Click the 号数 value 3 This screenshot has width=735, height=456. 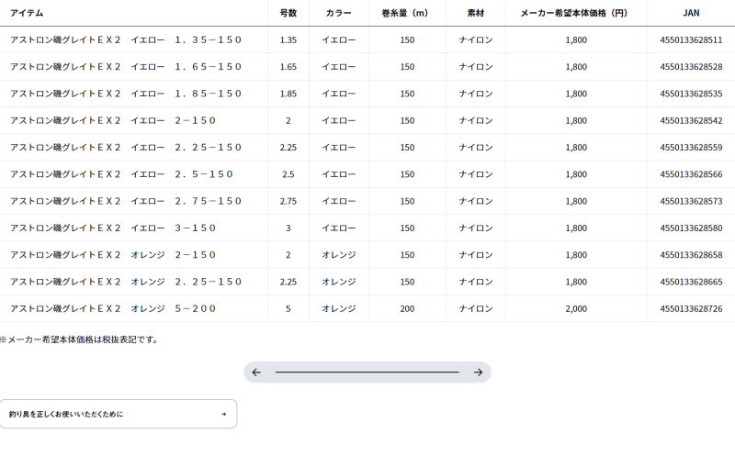point(288,228)
